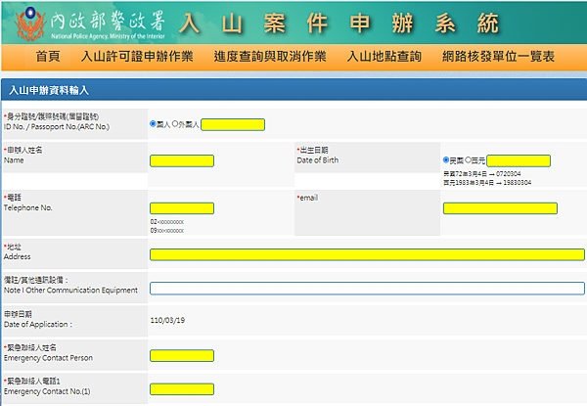
Task: Click the applicant Name input field
Action: [x=182, y=160]
